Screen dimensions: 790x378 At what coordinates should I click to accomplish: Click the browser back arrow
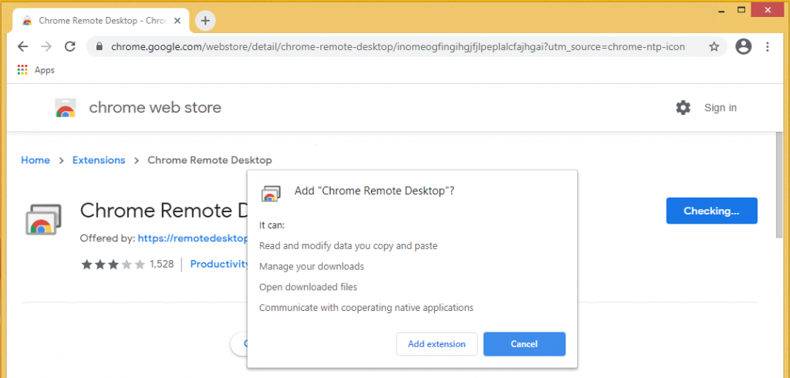tap(23, 47)
